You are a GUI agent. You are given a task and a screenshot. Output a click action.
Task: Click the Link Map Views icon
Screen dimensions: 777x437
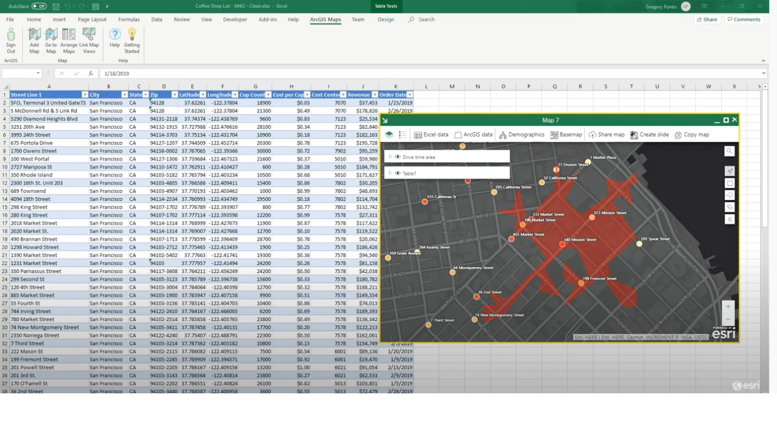coord(89,40)
